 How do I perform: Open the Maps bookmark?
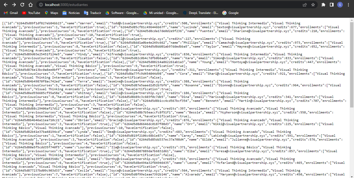point(51,13)
